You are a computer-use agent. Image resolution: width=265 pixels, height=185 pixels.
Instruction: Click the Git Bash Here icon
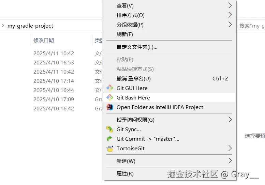point(110,97)
